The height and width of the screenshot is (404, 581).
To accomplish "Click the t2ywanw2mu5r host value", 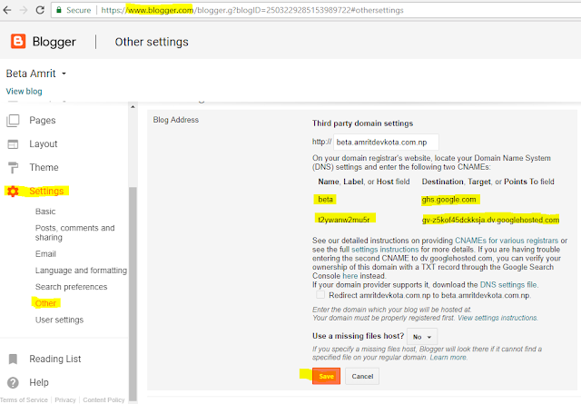I will [344, 220].
